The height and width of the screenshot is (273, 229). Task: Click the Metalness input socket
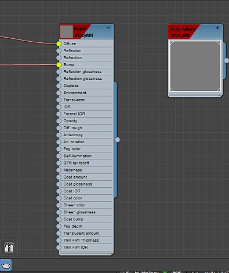pos(59,170)
